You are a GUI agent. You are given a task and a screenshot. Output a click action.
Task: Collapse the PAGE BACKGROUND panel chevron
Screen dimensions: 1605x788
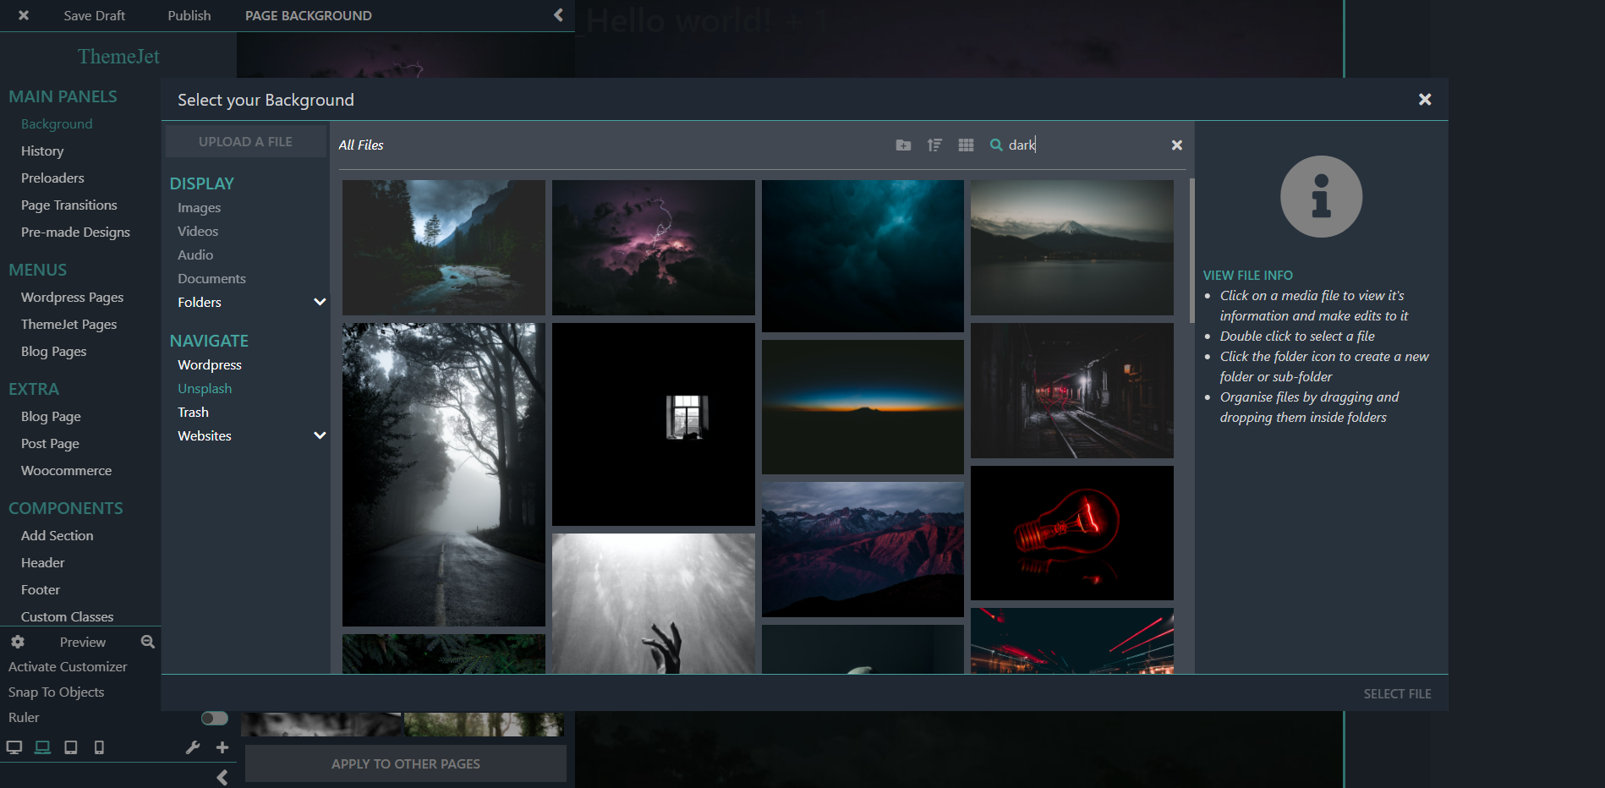[557, 14]
